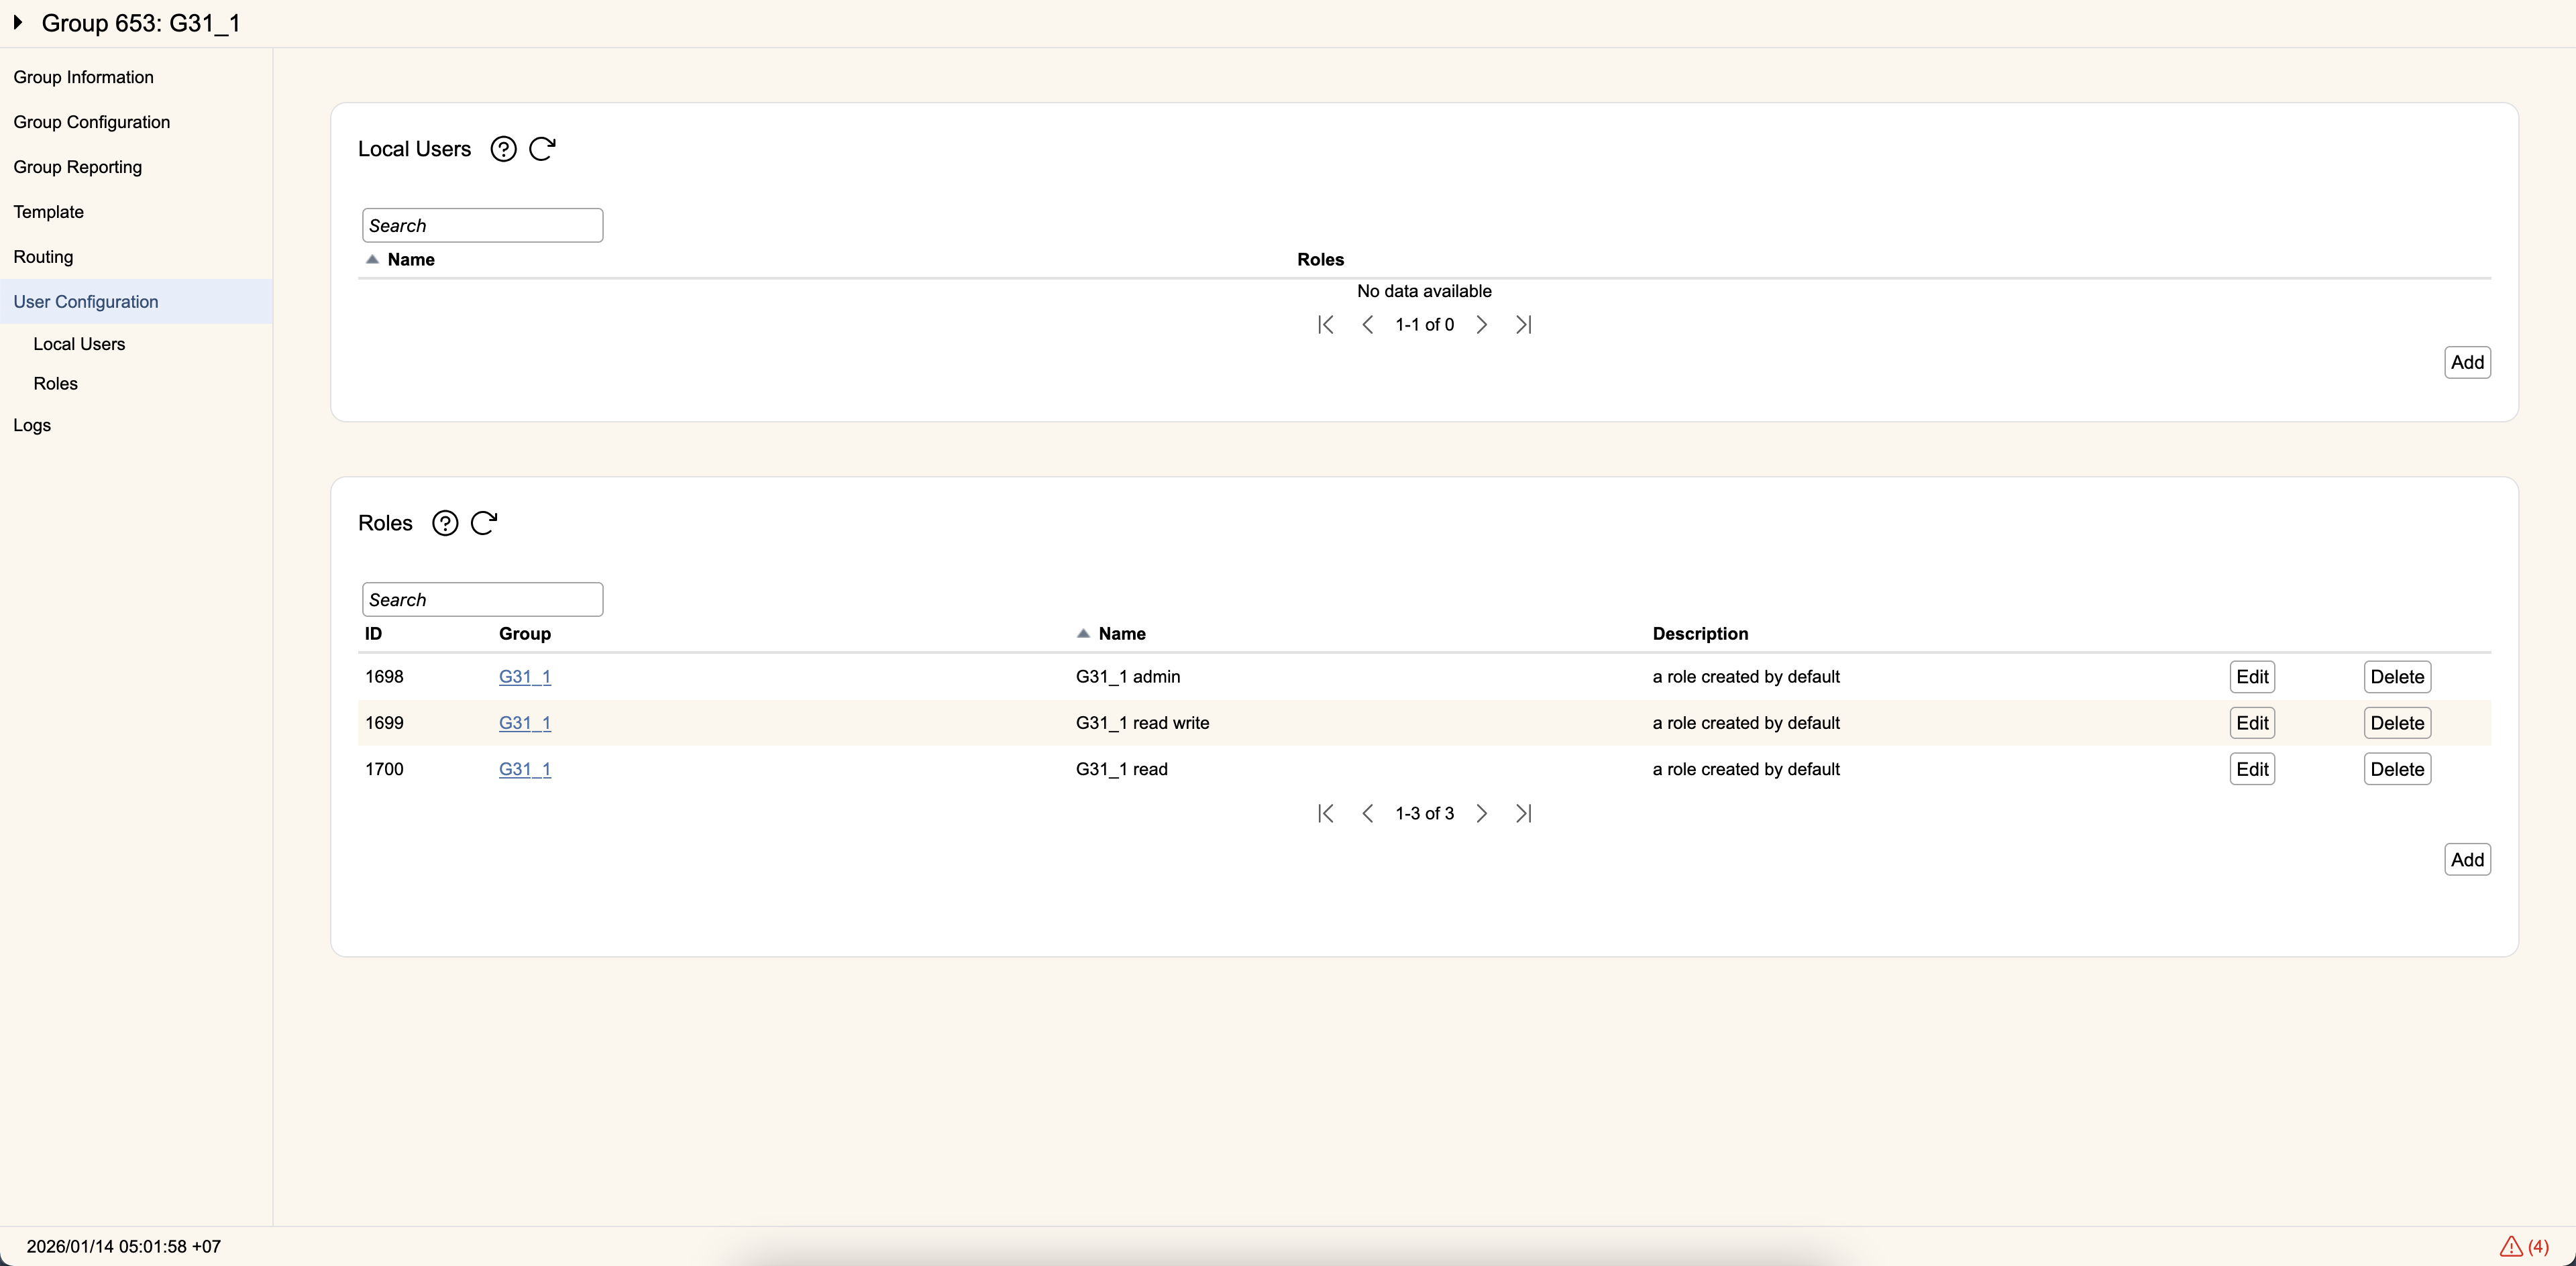Open help for Local Users section
Image resolution: width=2576 pixels, height=1266 pixels.
[503, 149]
